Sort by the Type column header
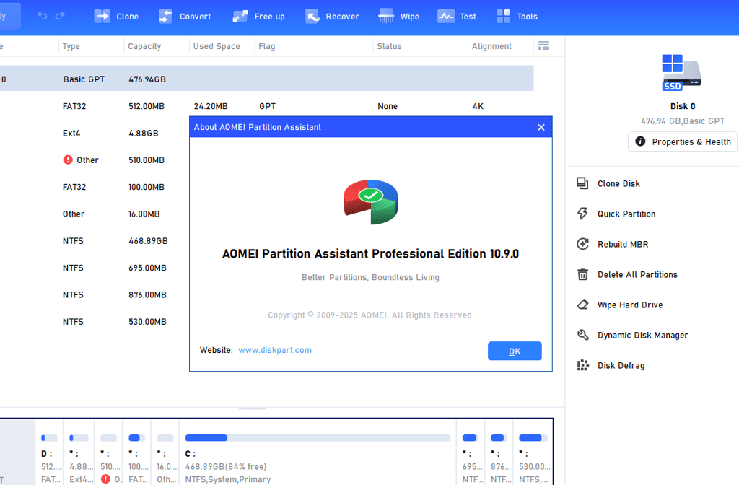 click(71, 46)
